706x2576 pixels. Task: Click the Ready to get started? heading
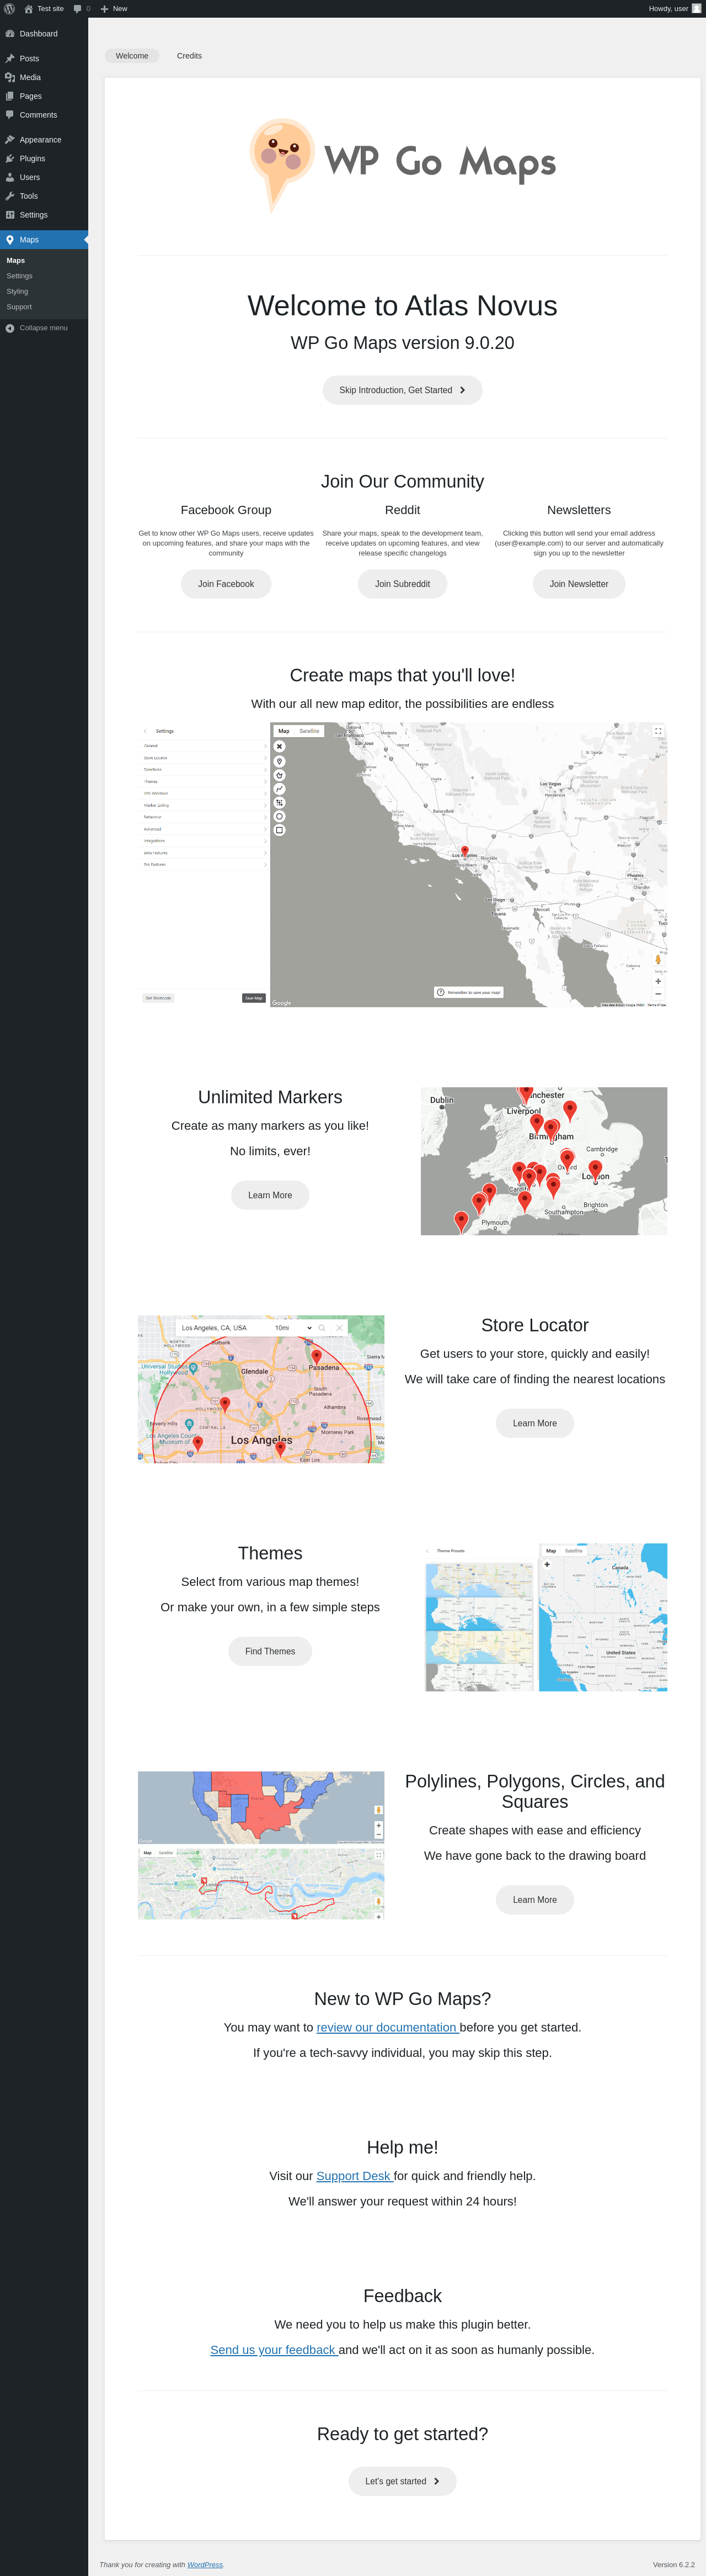click(x=403, y=2434)
